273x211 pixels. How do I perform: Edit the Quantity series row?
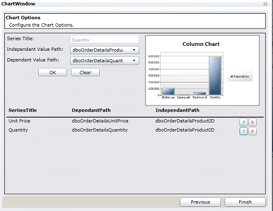tap(244, 131)
